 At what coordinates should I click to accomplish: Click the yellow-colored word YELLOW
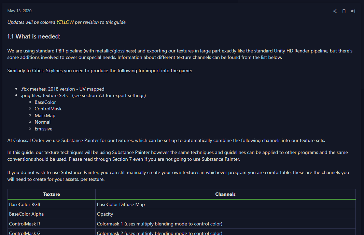(65, 22)
